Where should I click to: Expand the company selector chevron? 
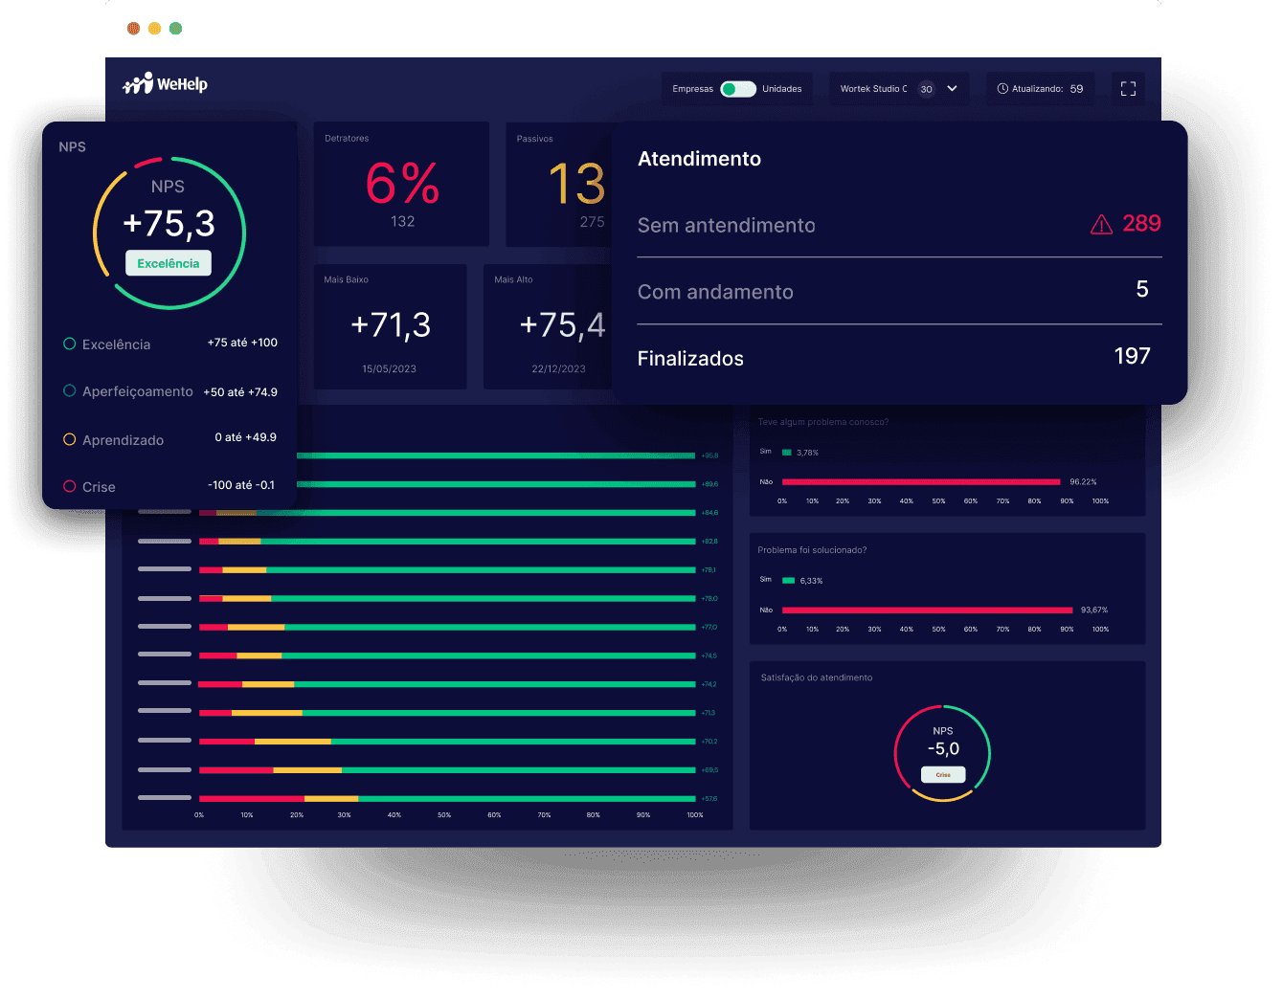point(951,88)
